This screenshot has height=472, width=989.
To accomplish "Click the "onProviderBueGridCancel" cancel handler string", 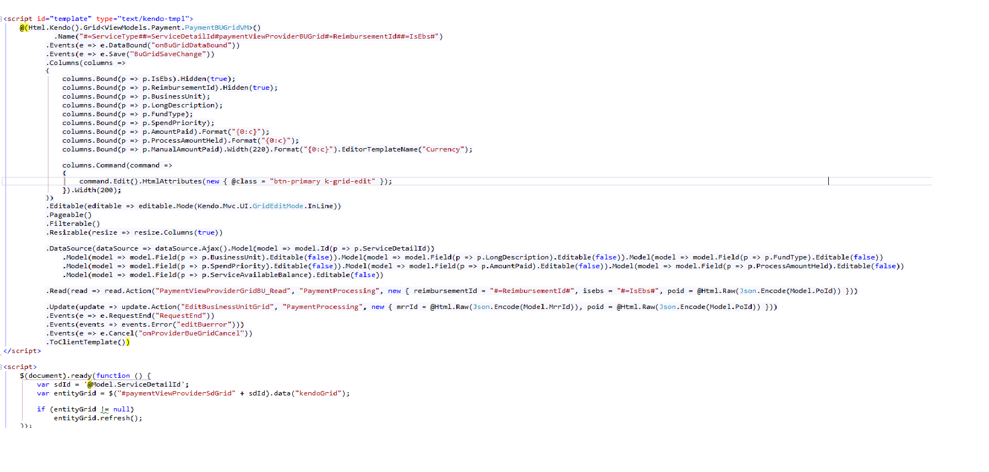I will click(191, 333).
